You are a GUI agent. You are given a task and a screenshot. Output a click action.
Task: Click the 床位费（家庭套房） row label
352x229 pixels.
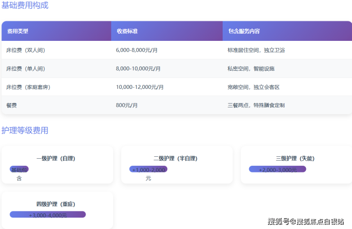click(28, 87)
